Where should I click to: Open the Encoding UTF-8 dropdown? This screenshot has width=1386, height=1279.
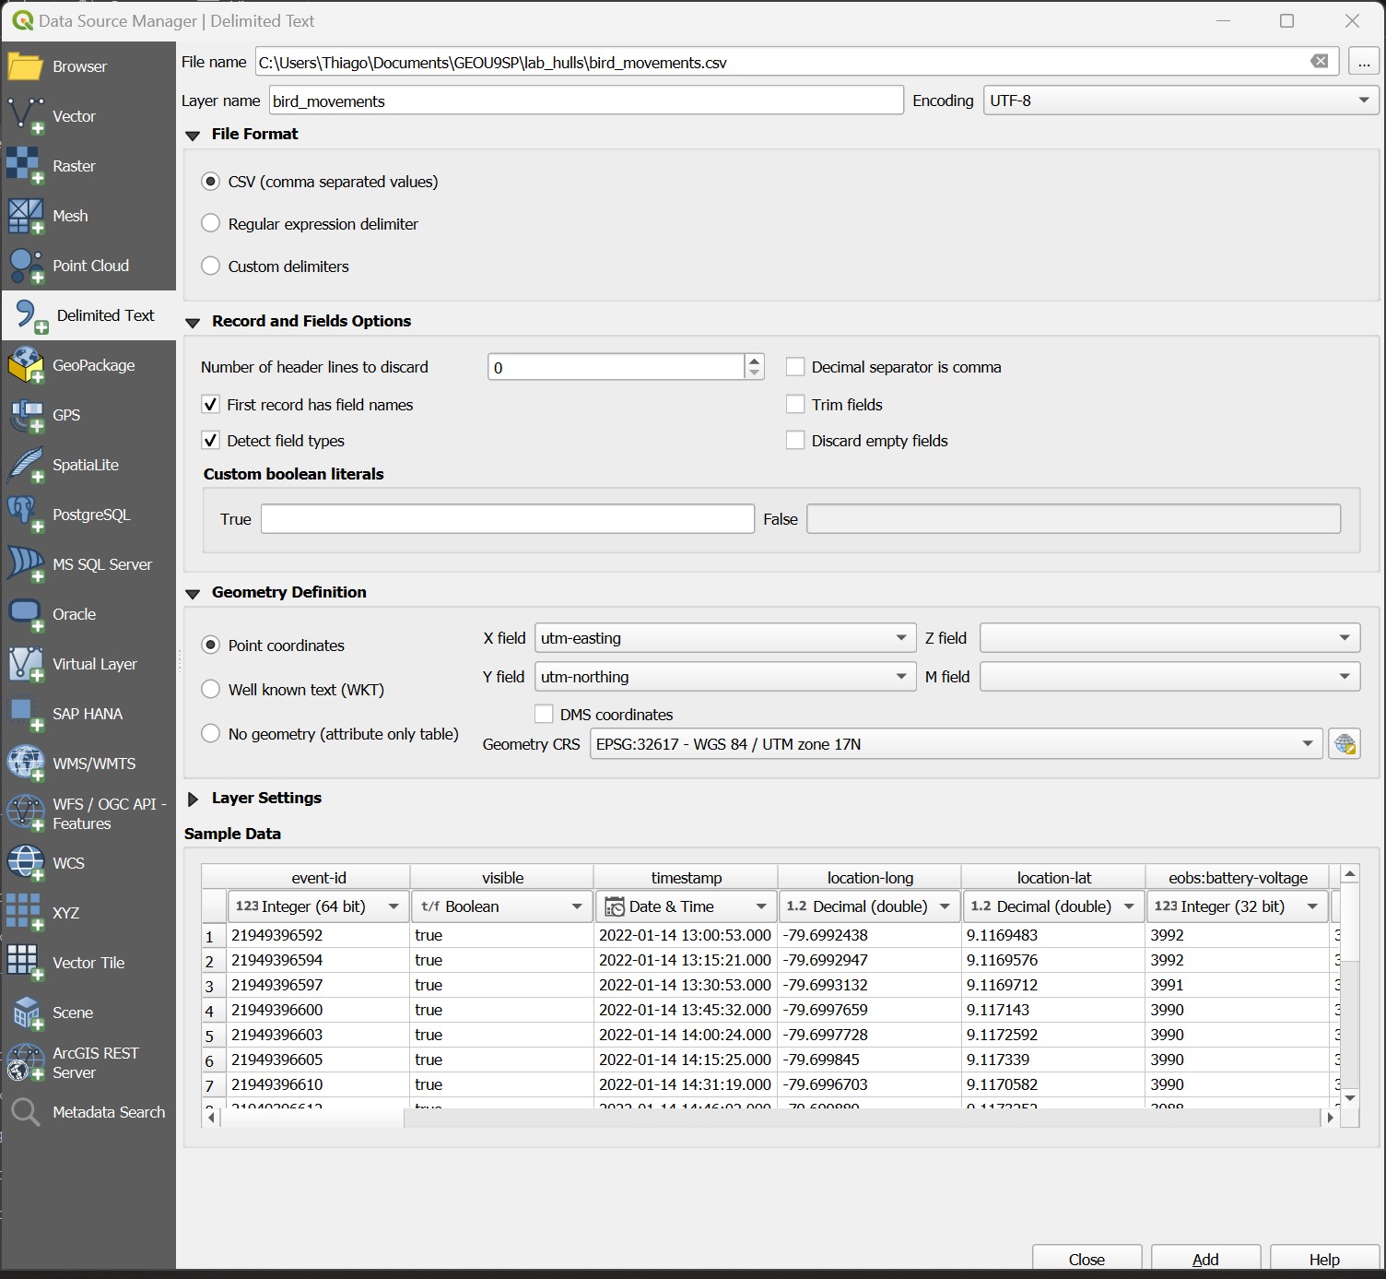click(1181, 101)
